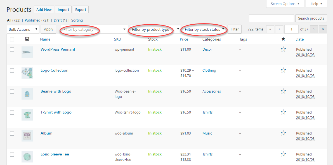Open the Beanie with Logo product
Viewport: 333px width, 165px height.
coord(56,91)
